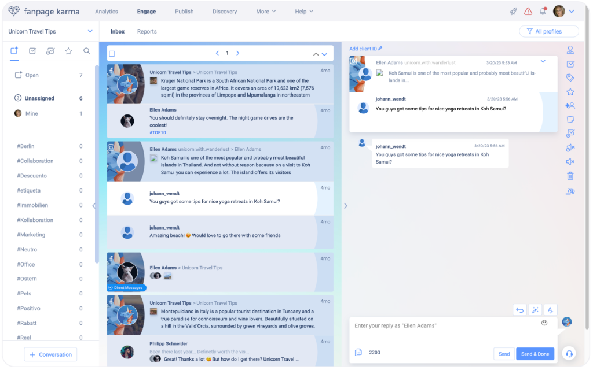Click the reply text input field
This screenshot has width=593, height=370.
point(446,326)
